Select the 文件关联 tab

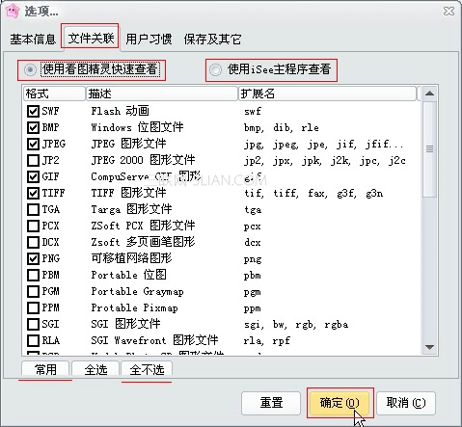[91, 39]
